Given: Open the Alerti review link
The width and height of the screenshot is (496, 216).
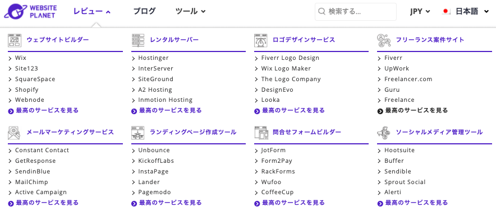Looking at the screenshot, I should 393,192.
